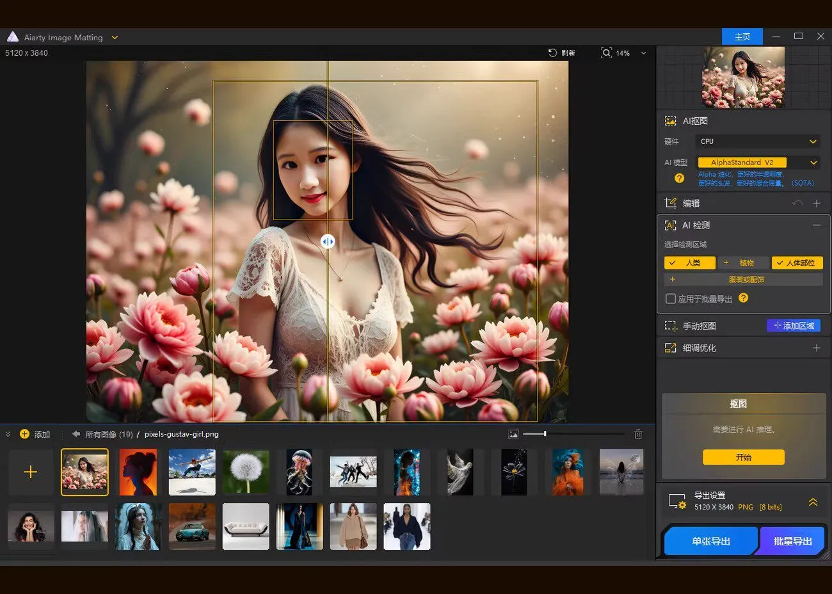Click the 刷新 refresh icon above the canvas
832x594 pixels.
click(551, 52)
